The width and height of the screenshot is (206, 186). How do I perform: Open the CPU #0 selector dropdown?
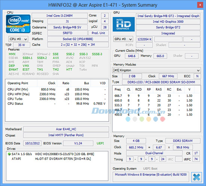[x=18, y=39]
